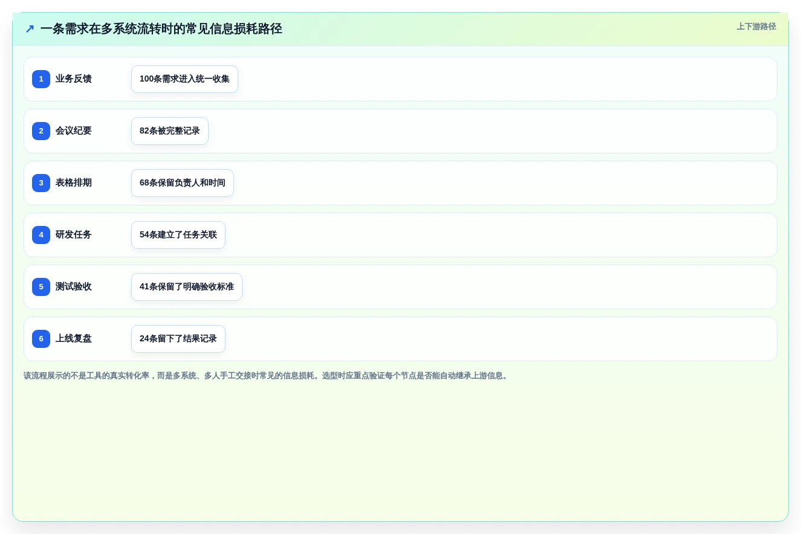Click the step 5 number badge
The width and height of the screenshot is (801, 534).
41,287
